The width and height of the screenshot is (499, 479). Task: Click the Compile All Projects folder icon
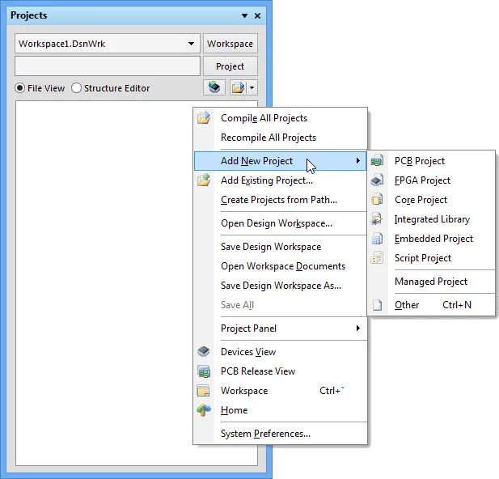[x=204, y=118]
